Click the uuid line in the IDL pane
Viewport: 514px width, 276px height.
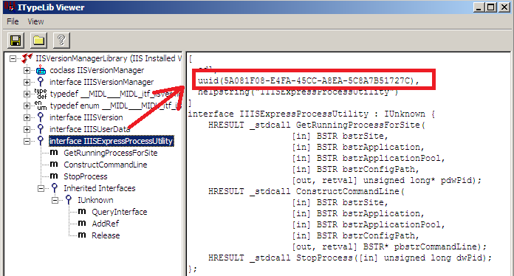[x=309, y=80]
